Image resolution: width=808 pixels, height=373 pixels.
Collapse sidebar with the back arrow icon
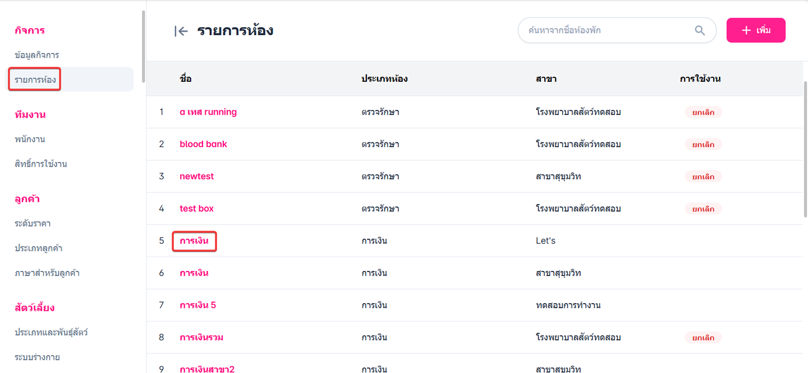pyautogui.click(x=181, y=31)
